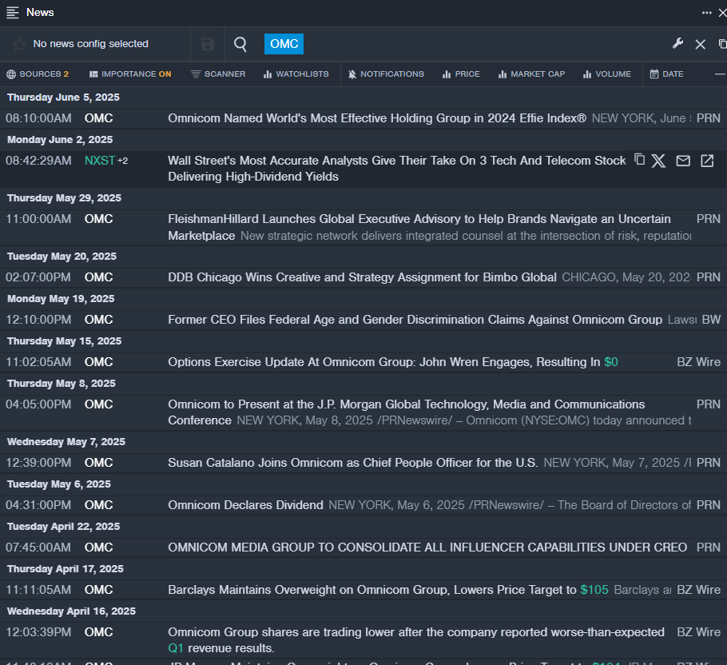Click the 04:31:00PM timestamp
The width and height of the screenshot is (727, 665).
pyautogui.click(x=38, y=504)
